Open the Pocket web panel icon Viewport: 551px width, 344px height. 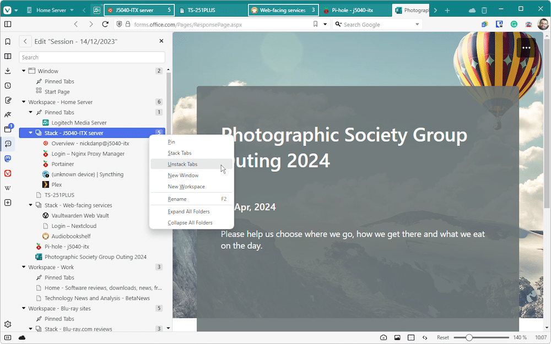pos(8,173)
